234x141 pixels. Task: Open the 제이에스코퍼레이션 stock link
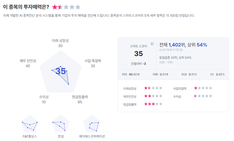[x=92, y=136]
